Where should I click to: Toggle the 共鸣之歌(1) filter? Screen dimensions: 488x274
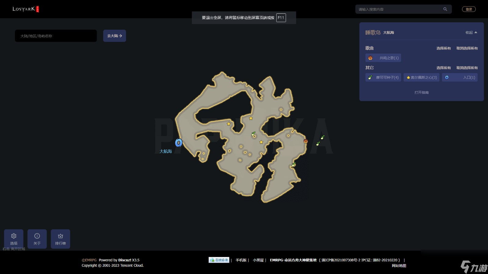coord(383,58)
